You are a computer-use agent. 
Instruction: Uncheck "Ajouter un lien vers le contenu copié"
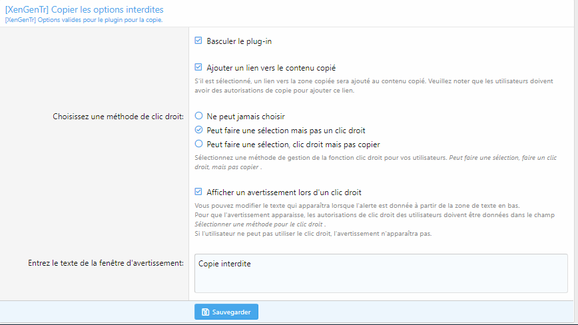click(198, 67)
